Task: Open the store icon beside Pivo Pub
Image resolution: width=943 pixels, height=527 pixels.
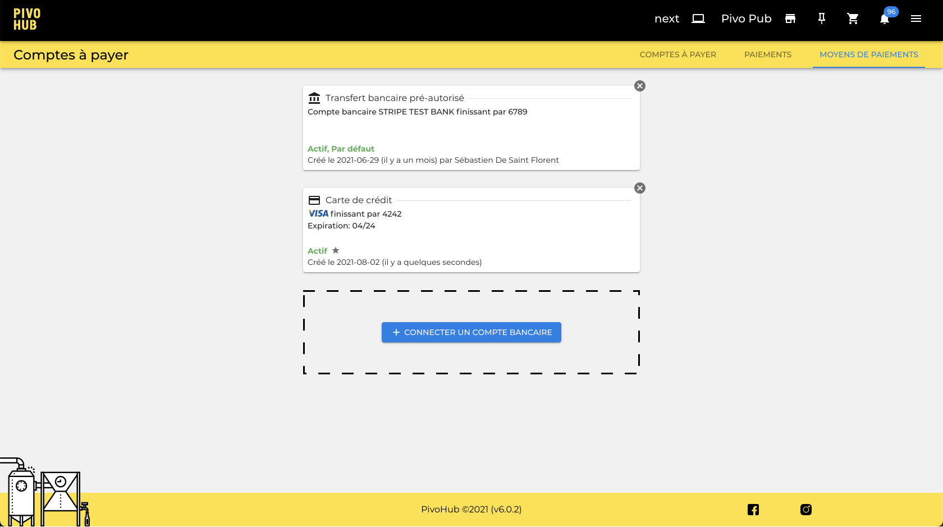Action: pyautogui.click(x=790, y=19)
